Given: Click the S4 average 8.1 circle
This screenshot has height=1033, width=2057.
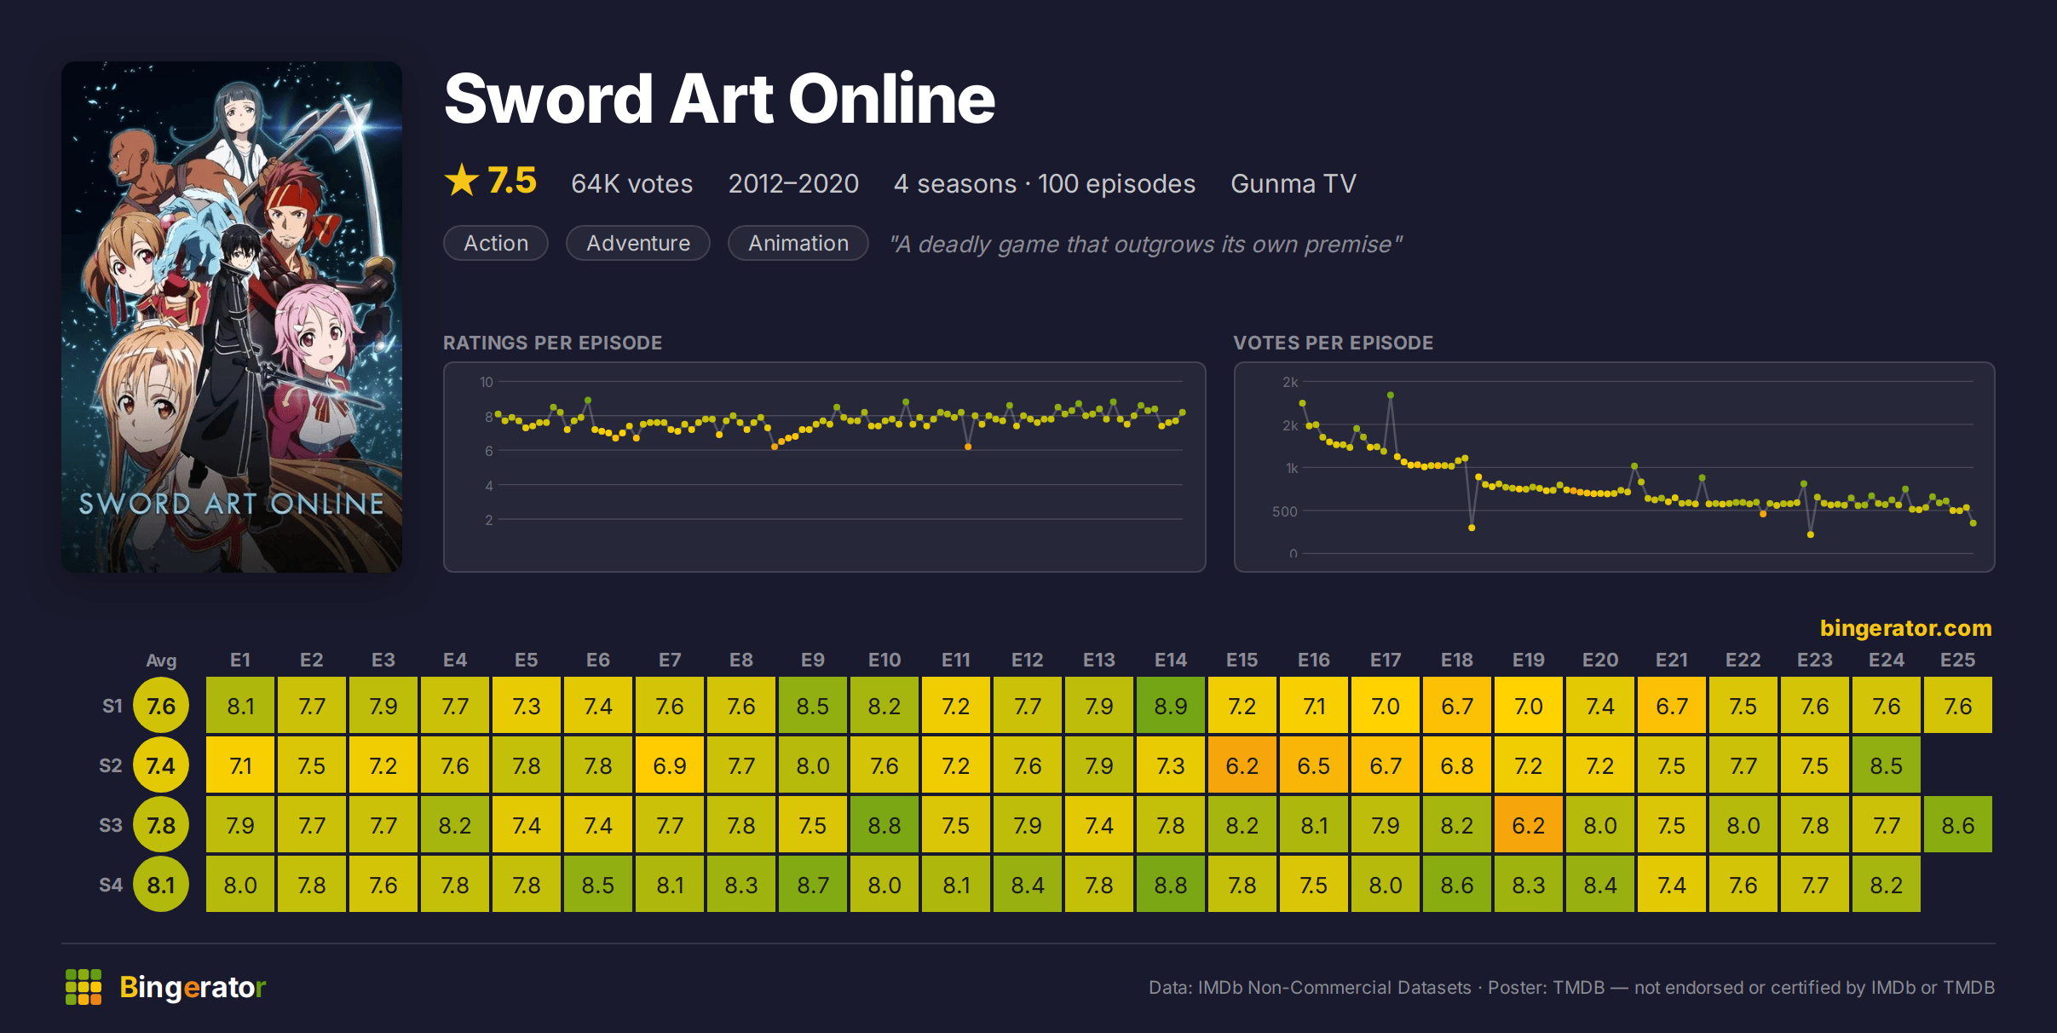Looking at the screenshot, I should click(x=161, y=885).
